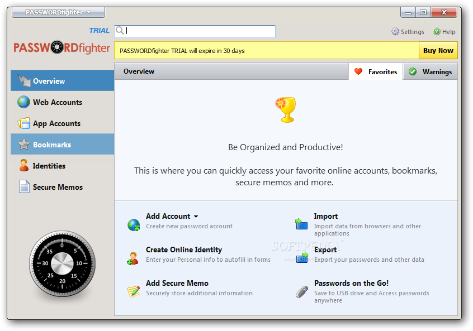Image resolution: width=473 pixels, height=331 pixels.
Task: Click the Create Online Identity person icon
Action: [x=133, y=259]
